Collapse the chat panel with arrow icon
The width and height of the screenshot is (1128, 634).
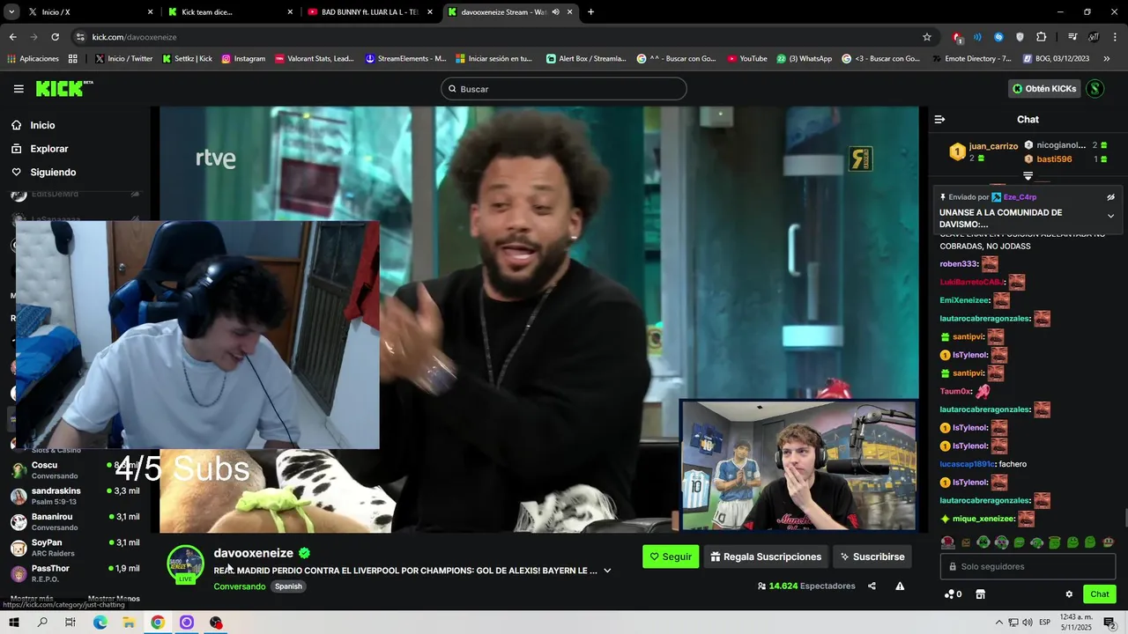tap(939, 120)
